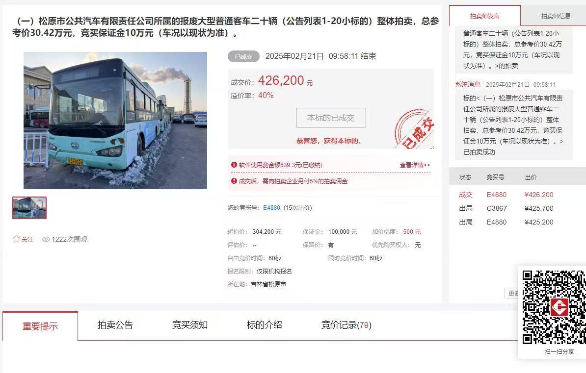Open the 竞买须知 tab

coord(190,325)
